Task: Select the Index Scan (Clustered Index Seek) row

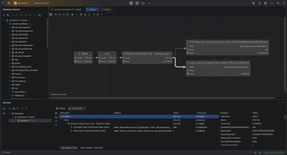Action: click(139, 131)
